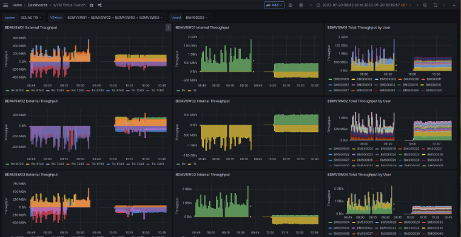Open BDMVSW01 External Throughput panel menu
The image size is (461, 237).
pyautogui.click(x=168, y=28)
